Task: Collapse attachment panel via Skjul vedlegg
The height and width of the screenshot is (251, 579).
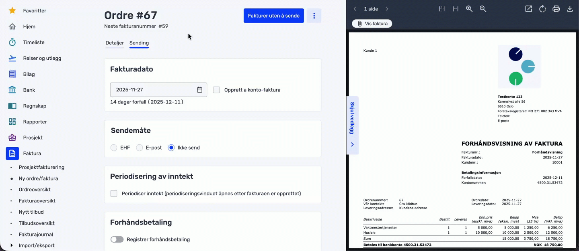Action: click(x=352, y=125)
